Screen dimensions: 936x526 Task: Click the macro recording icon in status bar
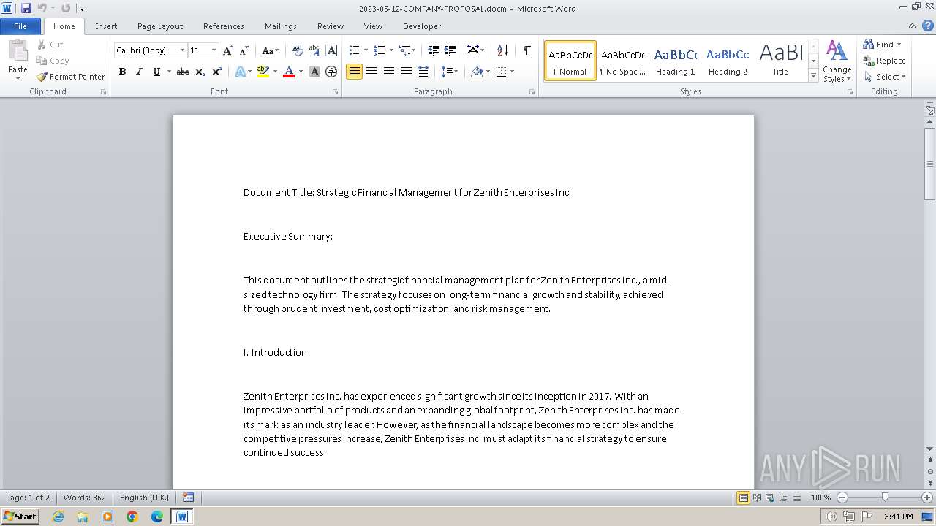click(188, 498)
